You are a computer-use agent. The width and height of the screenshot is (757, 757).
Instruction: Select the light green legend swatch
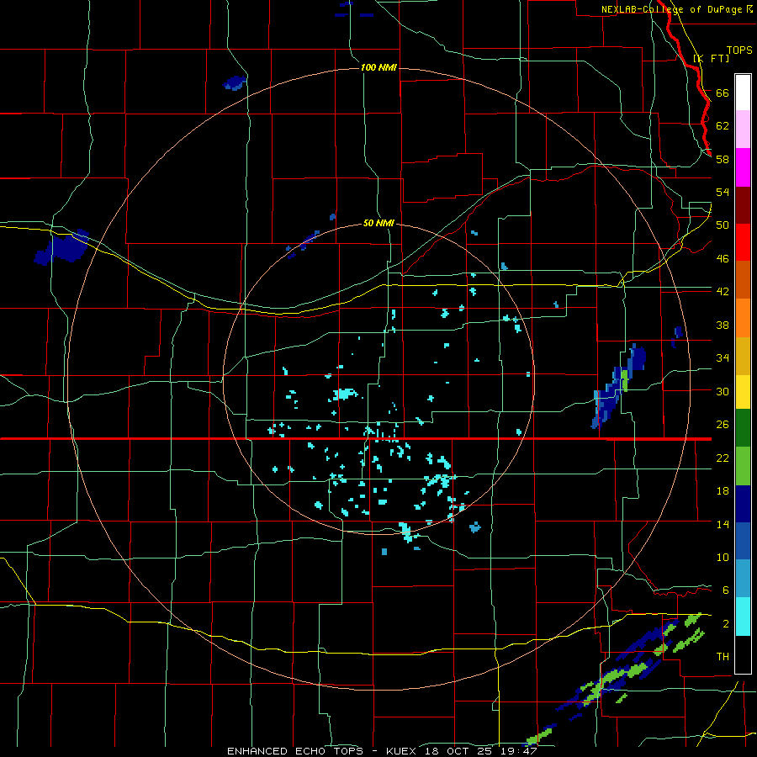click(x=743, y=466)
